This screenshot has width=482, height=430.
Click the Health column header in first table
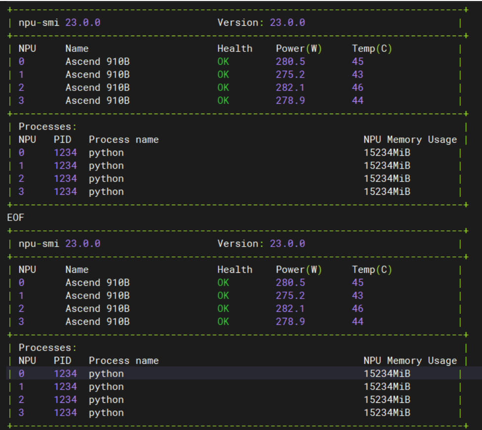pos(235,48)
